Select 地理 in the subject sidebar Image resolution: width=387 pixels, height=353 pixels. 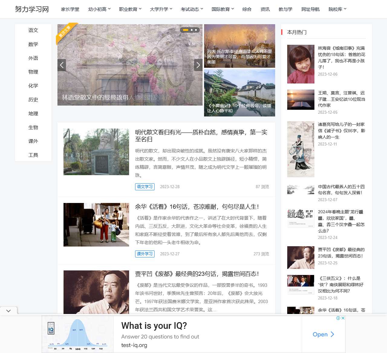[33, 114]
